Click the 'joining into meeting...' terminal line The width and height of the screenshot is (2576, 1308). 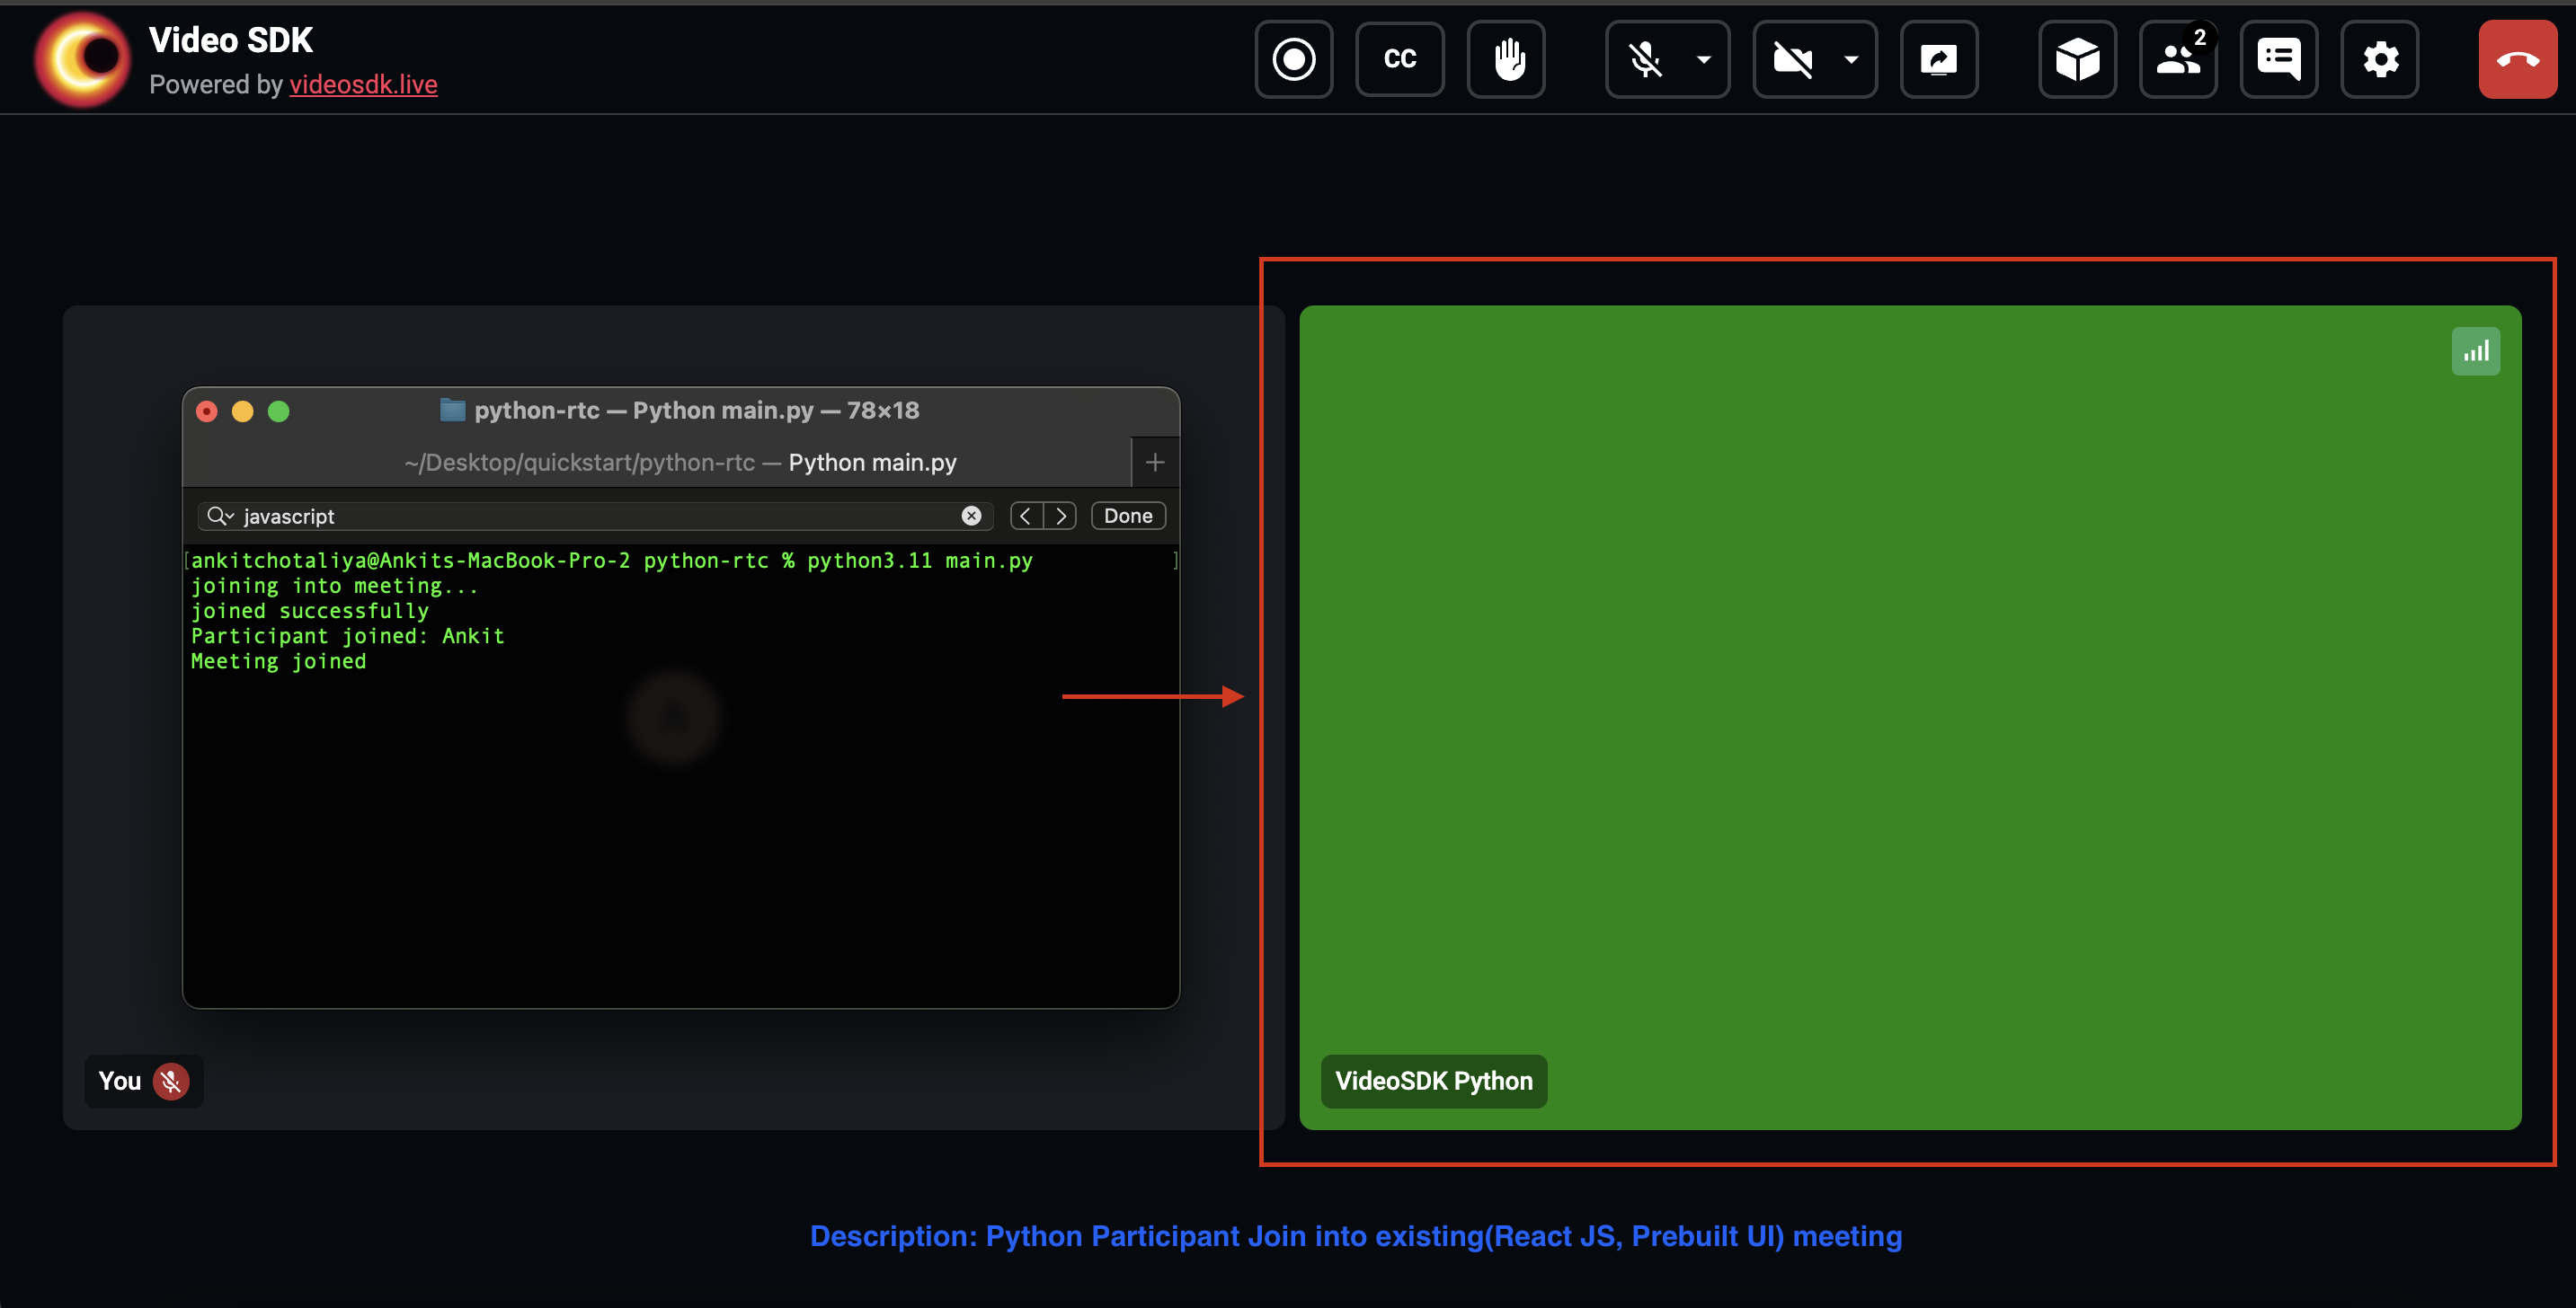(334, 587)
